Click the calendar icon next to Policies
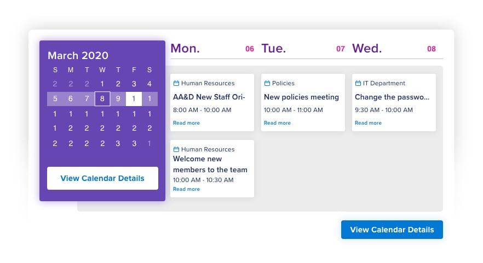The width and height of the screenshot is (483, 263). (267, 83)
